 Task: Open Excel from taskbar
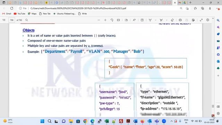tap(106, 121)
